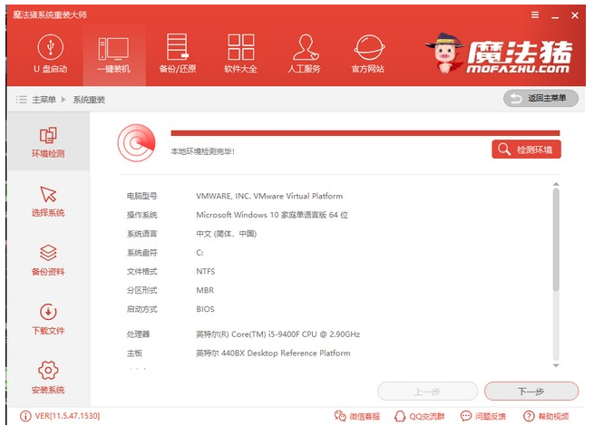Open 备份资料 step in sidebar

tap(48, 260)
